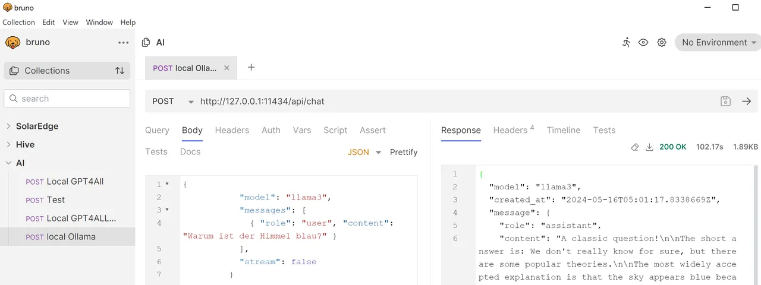Click the "stream": false line in body
The height and width of the screenshot is (285, 761).
[278, 262]
